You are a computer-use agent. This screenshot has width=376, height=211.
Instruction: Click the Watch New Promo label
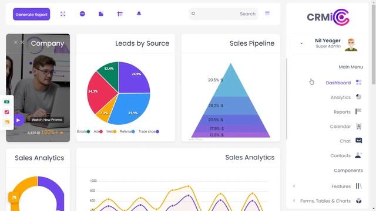click(x=47, y=120)
